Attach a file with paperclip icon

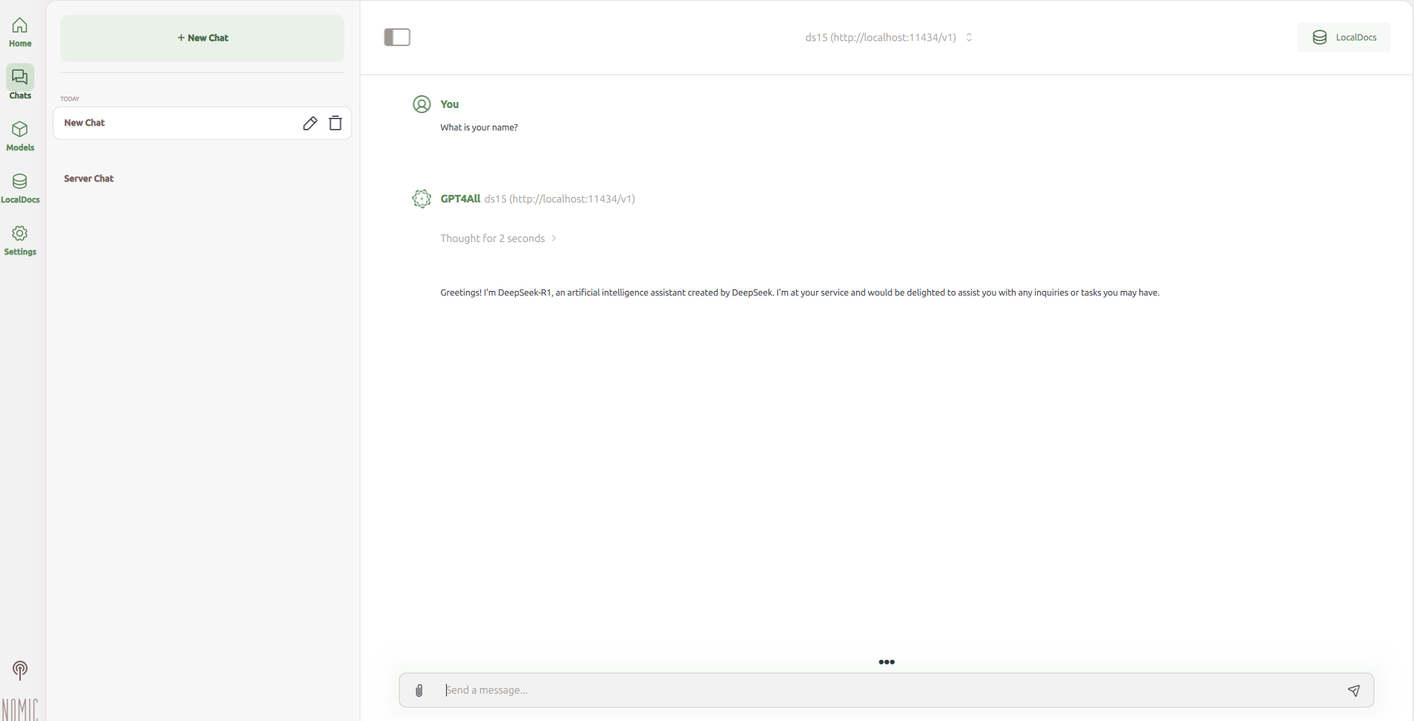(419, 690)
